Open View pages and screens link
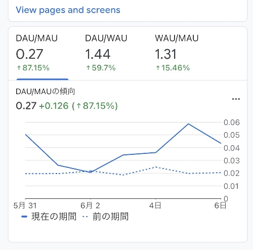 pos(68,10)
